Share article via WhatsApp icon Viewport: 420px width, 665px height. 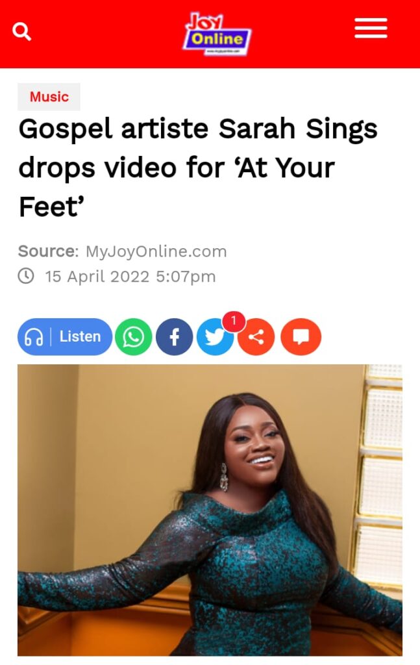[x=134, y=337]
